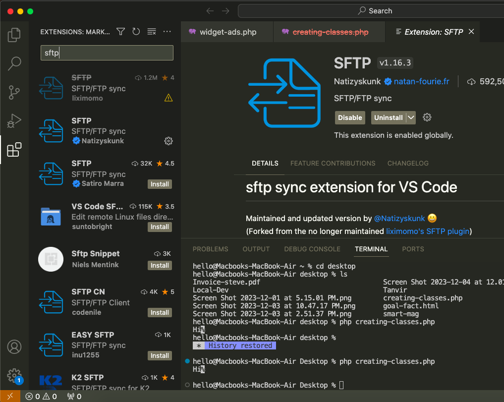Open the Source Control view
This screenshot has height=402, width=504.
click(14, 92)
